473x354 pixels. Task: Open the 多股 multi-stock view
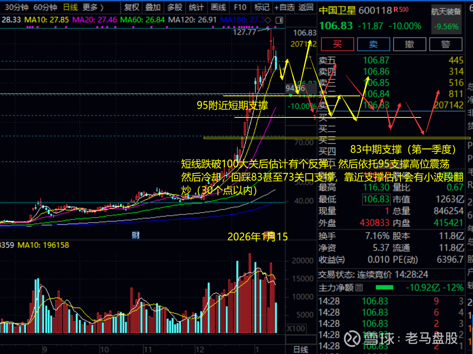[x=175, y=7]
